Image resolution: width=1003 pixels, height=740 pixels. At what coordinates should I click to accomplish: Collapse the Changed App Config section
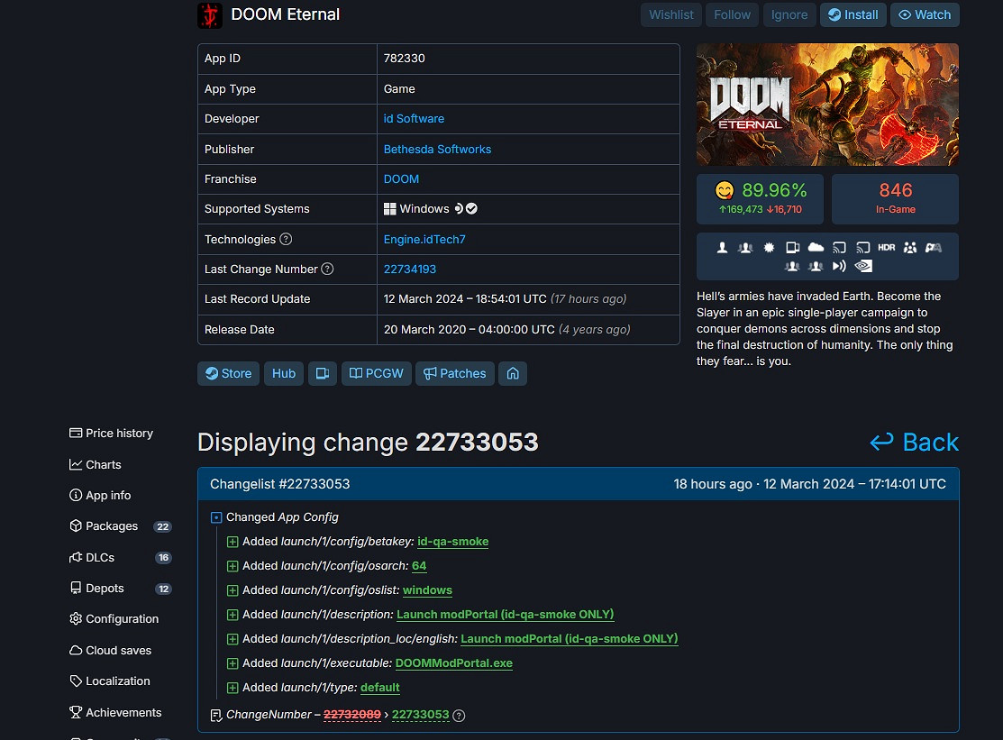point(214,516)
